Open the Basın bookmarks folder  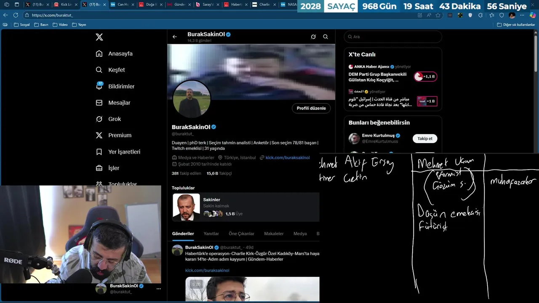pyautogui.click(x=41, y=25)
